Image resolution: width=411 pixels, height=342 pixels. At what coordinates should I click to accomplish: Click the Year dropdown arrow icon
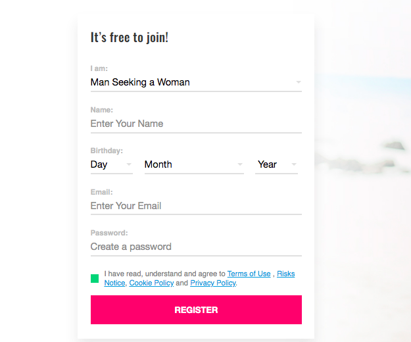(294, 164)
